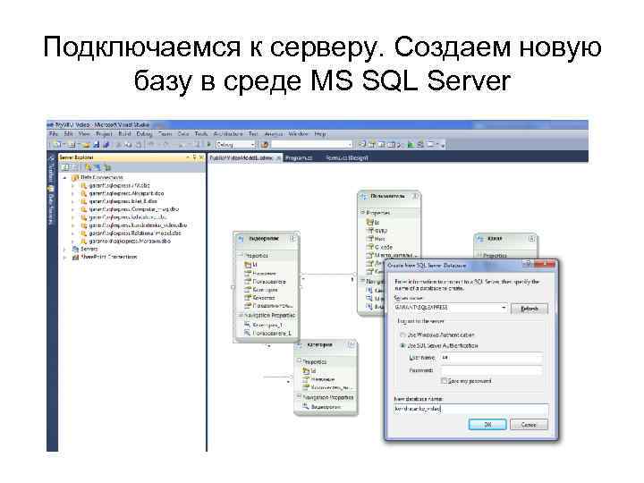644x483 pixels.
Task: Collapse Navigation Properties of Видеоролик entity
Action: [x=241, y=315]
